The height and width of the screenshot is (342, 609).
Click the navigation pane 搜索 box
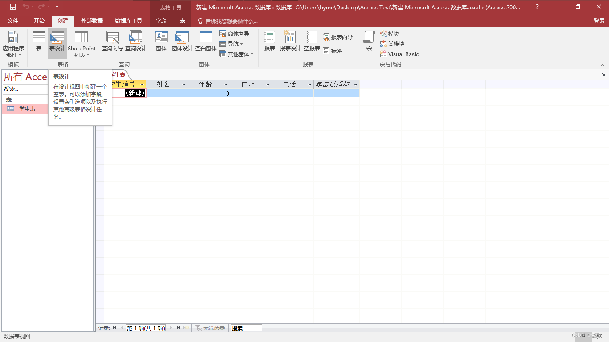pyautogui.click(x=26, y=89)
